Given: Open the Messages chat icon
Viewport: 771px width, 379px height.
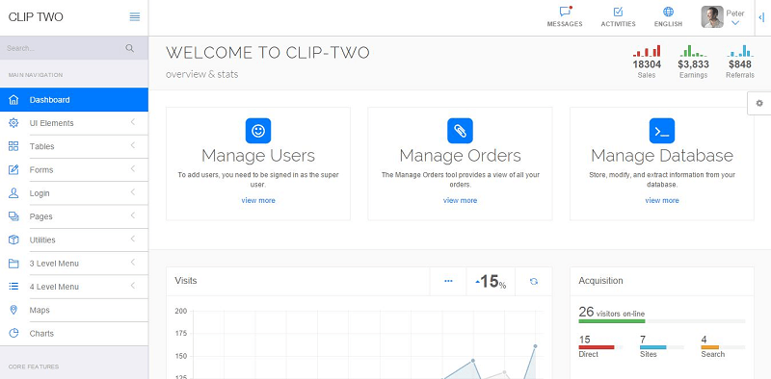Looking at the screenshot, I should 565,12.
